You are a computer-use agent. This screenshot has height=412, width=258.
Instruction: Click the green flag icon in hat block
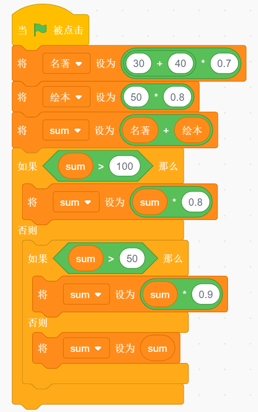[x=40, y=30]
